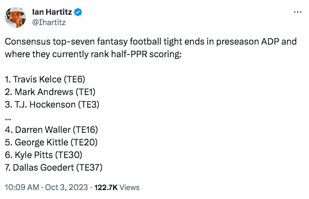The image size is (309, 199).
Task: Click the blue verified checkmark badge
Action: click(78, 12)
